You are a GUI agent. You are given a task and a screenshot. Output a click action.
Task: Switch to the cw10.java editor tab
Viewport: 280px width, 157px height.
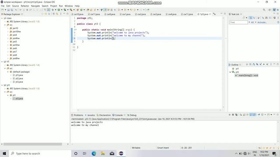79,14
